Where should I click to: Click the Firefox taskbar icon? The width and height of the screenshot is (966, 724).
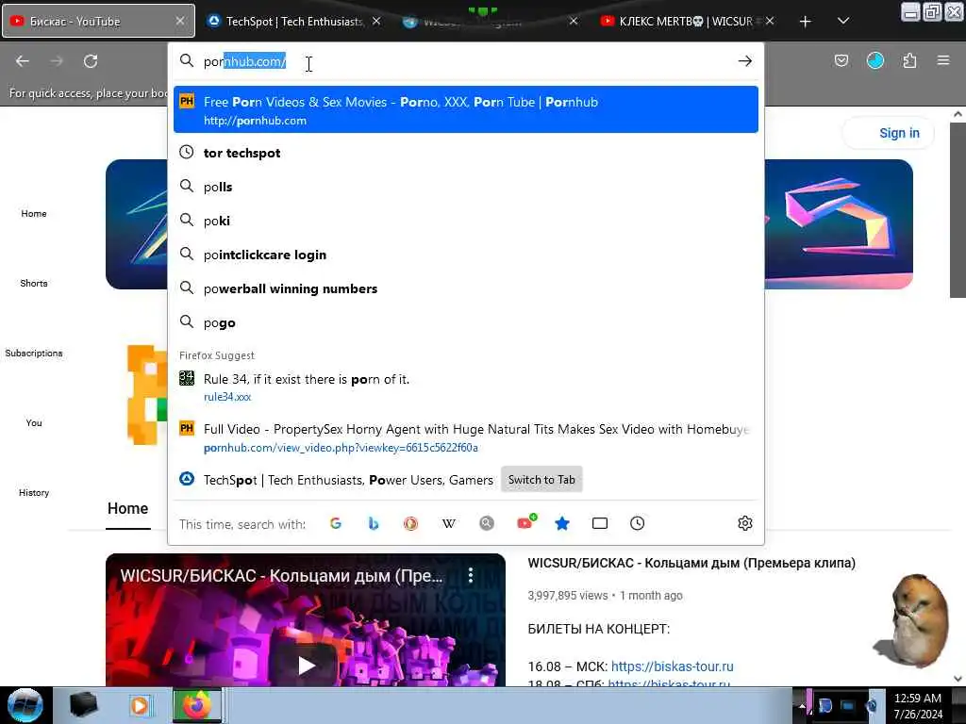point(196,705)
